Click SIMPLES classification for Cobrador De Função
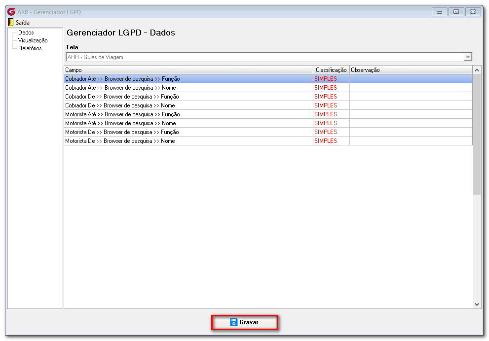The width and height of the screenshot is (489, 341). coord(326,97)
